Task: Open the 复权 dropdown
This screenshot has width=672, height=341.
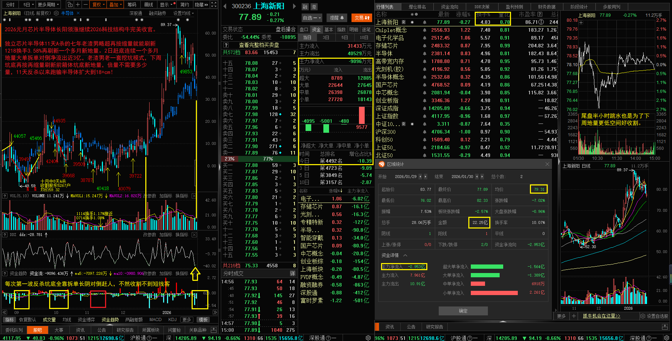Action: (98, 5)
